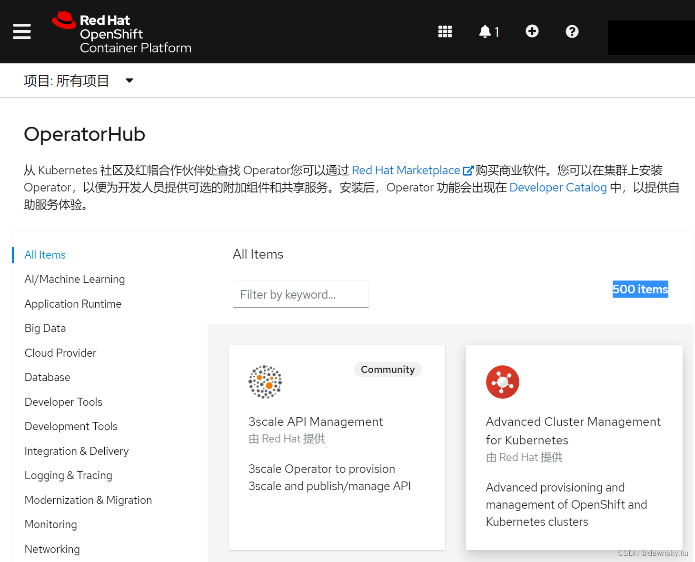Select the Application Runtime category
695x562 pixels.
click(73, 304)
